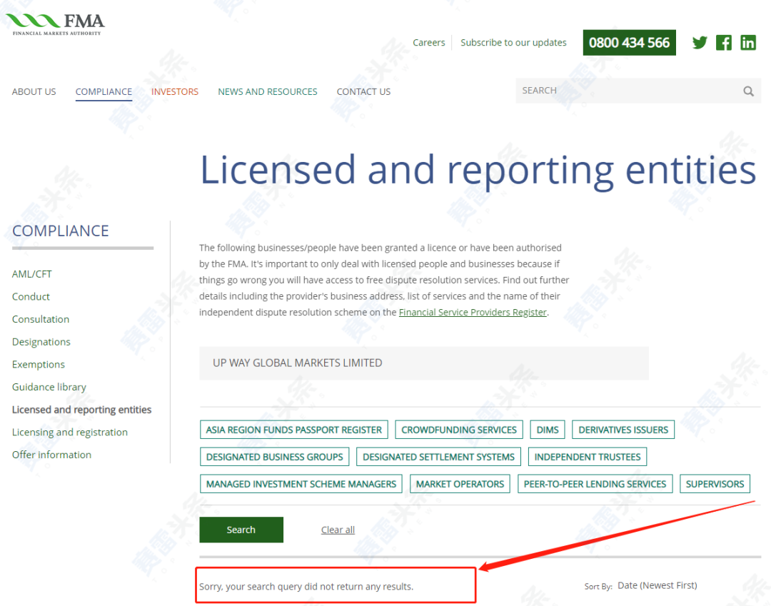Toggle the Derivatives Issuers filter

click(x=623, y=430)
